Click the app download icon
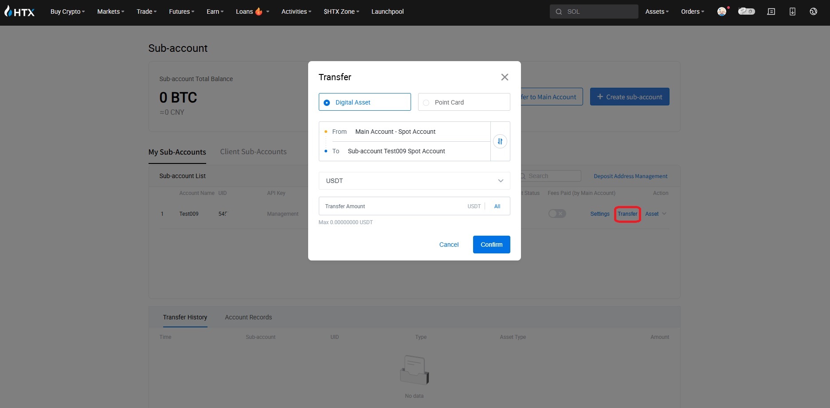Screen dimensions: 830x408 [x=792, y=12]
